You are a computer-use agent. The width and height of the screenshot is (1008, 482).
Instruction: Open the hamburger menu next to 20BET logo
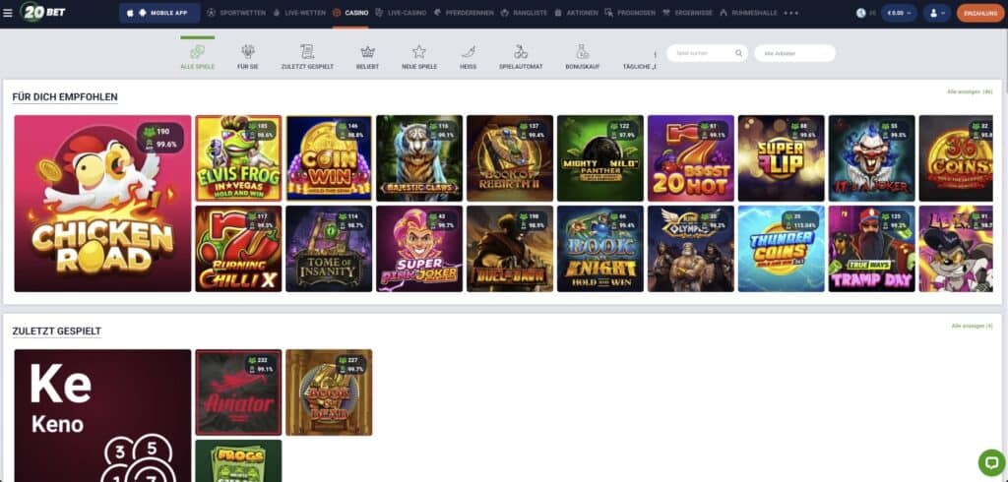(x=8, y=13)
